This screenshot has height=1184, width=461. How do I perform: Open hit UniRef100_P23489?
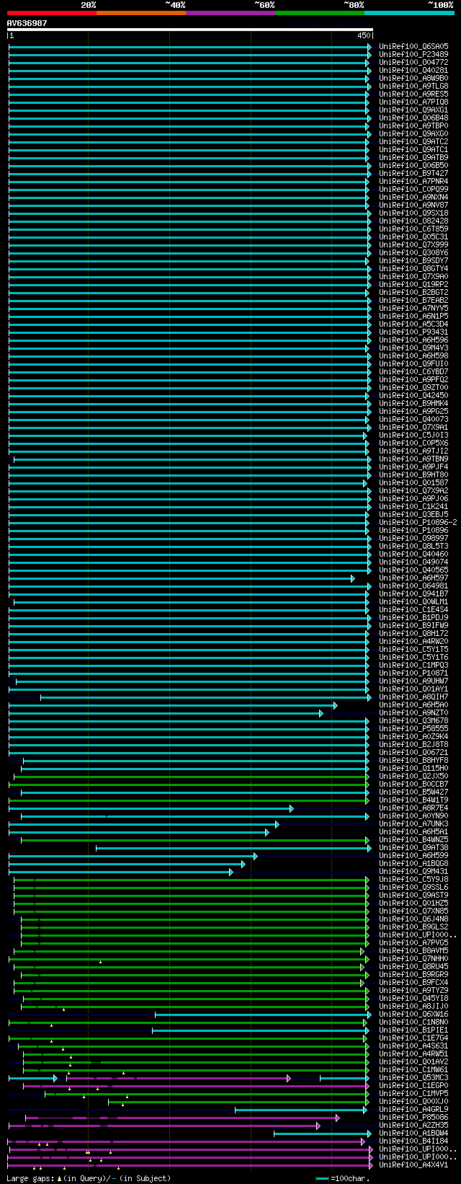(x=413, y=54)
